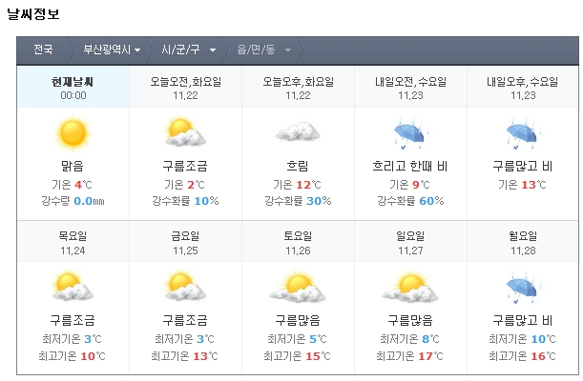Click the 흐리고 한때 비 forecast text
This screenshot has width=583, height=381.
(x=410, y=166)
